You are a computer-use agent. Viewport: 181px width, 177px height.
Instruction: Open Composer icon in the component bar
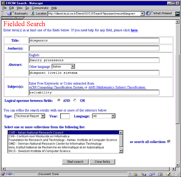pos(169,174)
